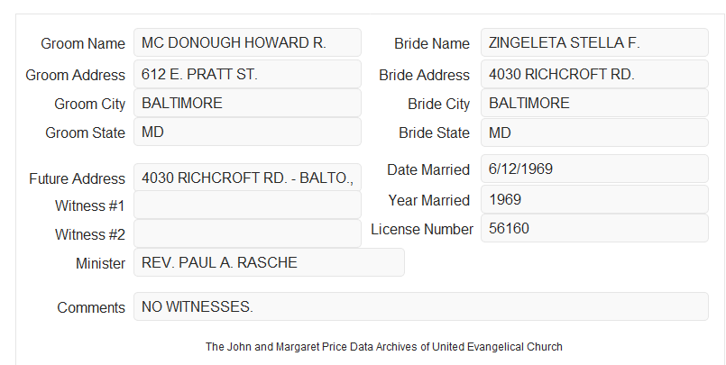Click the Year Married field showing 1969
Screen dimensions: 726x365
click(594, 199)
